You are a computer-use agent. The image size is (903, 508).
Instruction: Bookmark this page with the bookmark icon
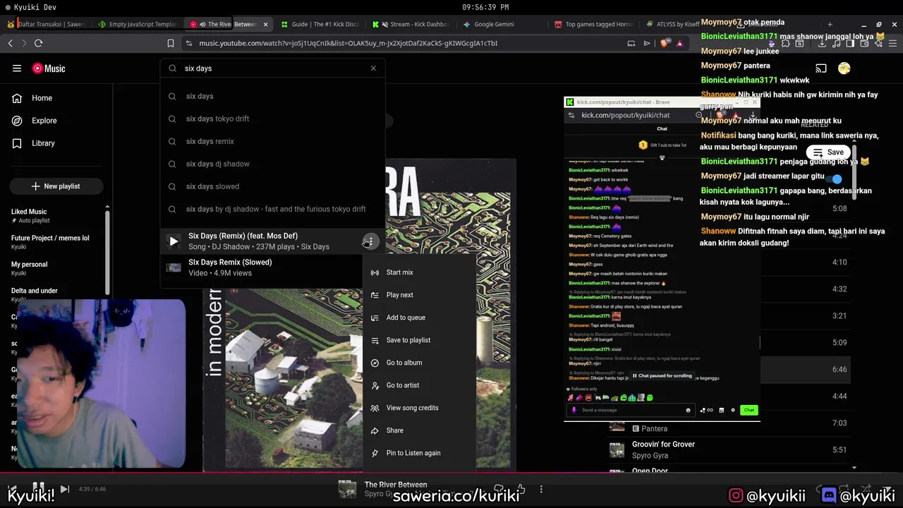coord(170,43)
